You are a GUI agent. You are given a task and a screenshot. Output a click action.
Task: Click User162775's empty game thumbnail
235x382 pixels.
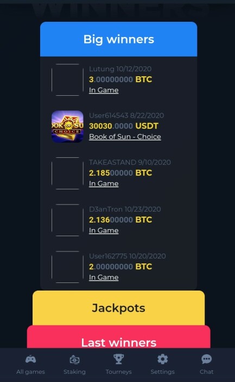(x=67, y=267)
